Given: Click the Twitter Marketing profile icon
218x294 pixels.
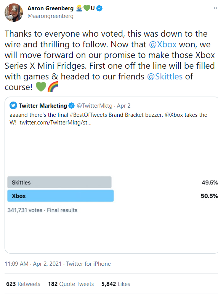Looking at the screenshot, I should 13,105.
